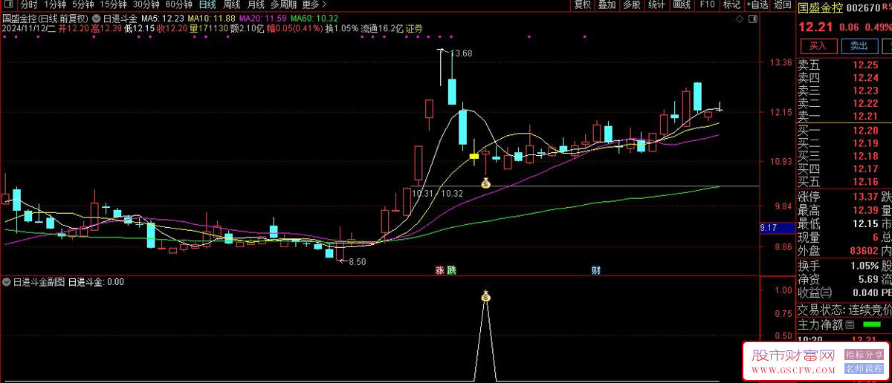Screen dimensions: 892x383
Task: Click the 标记 mark toolbar button
Action: (x=731, y=4)
